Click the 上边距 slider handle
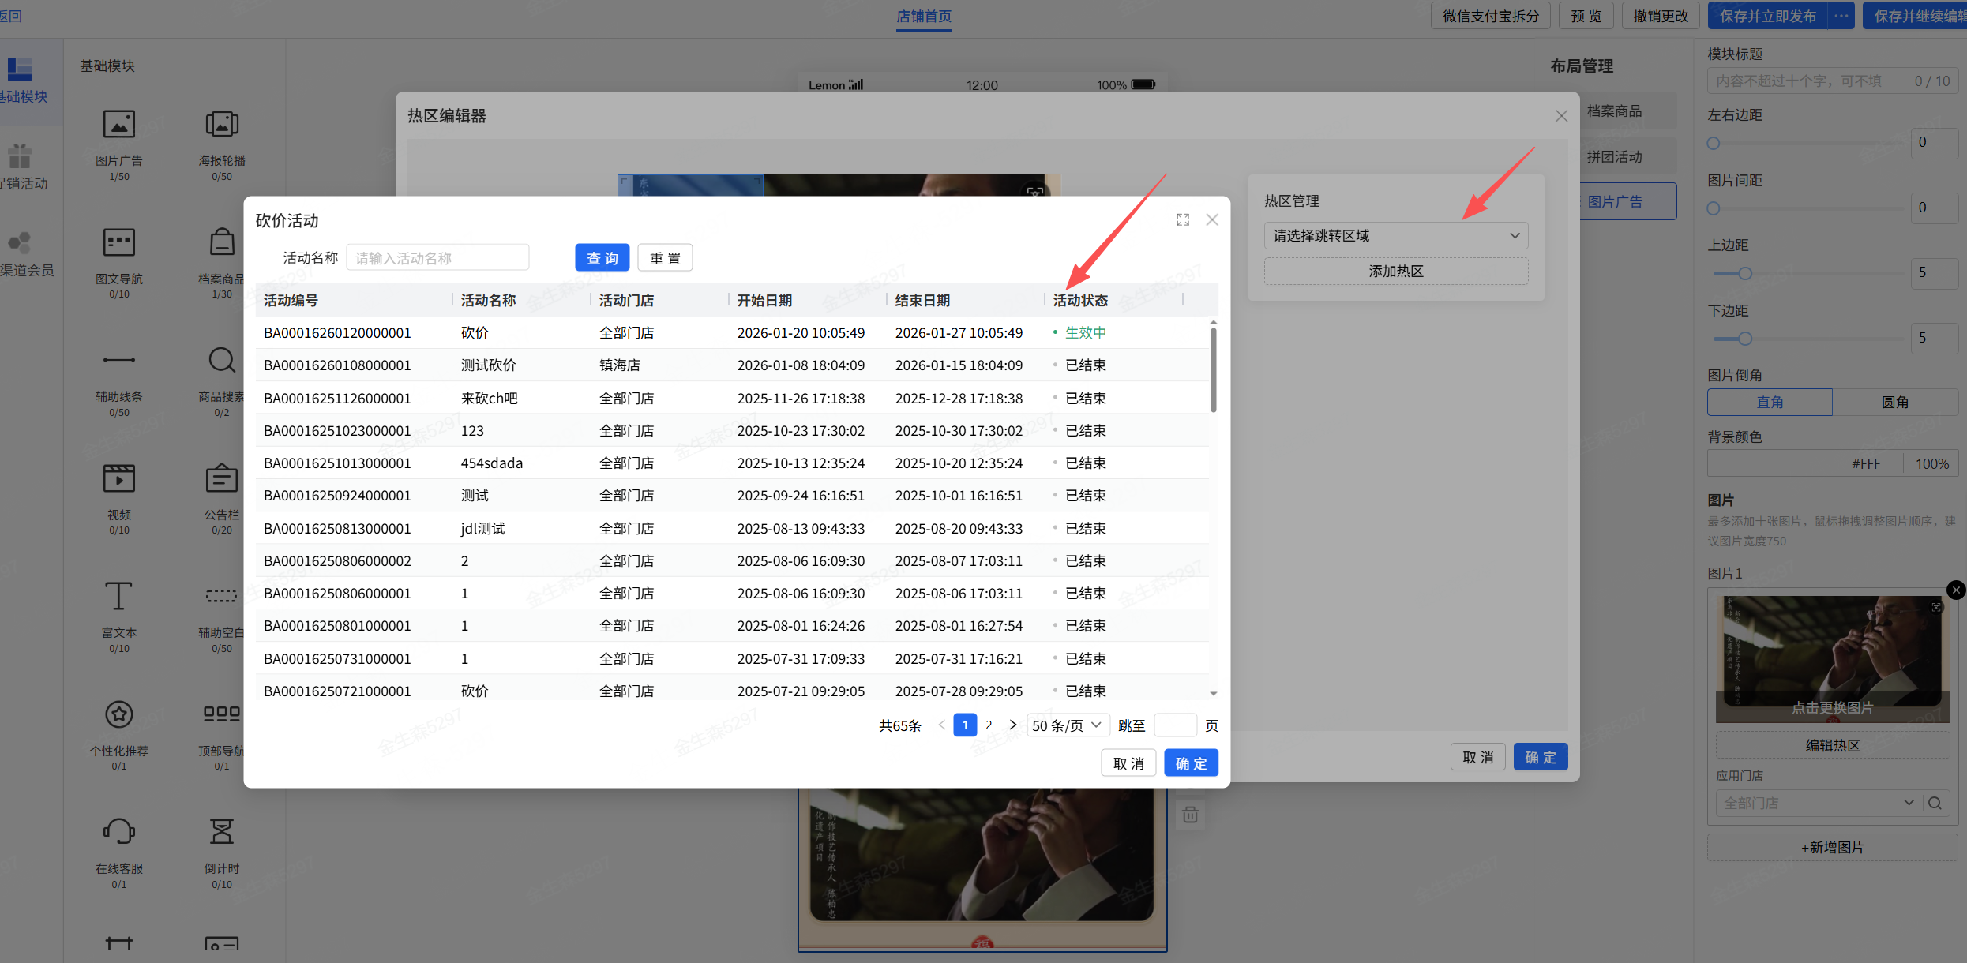This screenshot has width=1967, height=963. 1745,274
